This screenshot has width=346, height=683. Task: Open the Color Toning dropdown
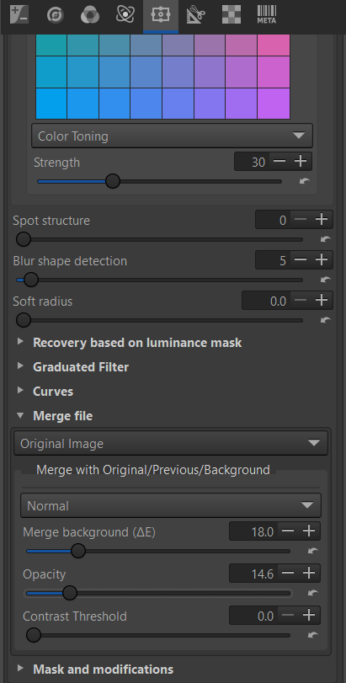(x=172, y=136)
